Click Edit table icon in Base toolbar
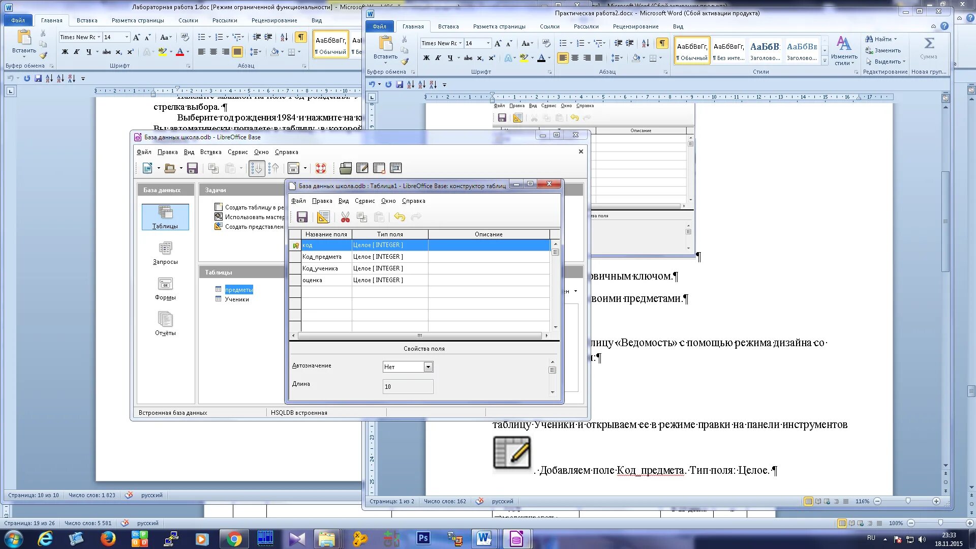This screenshot has height=549, width=976. 362,168
